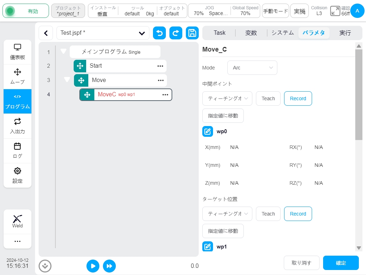This screenshot has height=275, width=366.
Task: Click the undo icon button
Action: [159, 33]
